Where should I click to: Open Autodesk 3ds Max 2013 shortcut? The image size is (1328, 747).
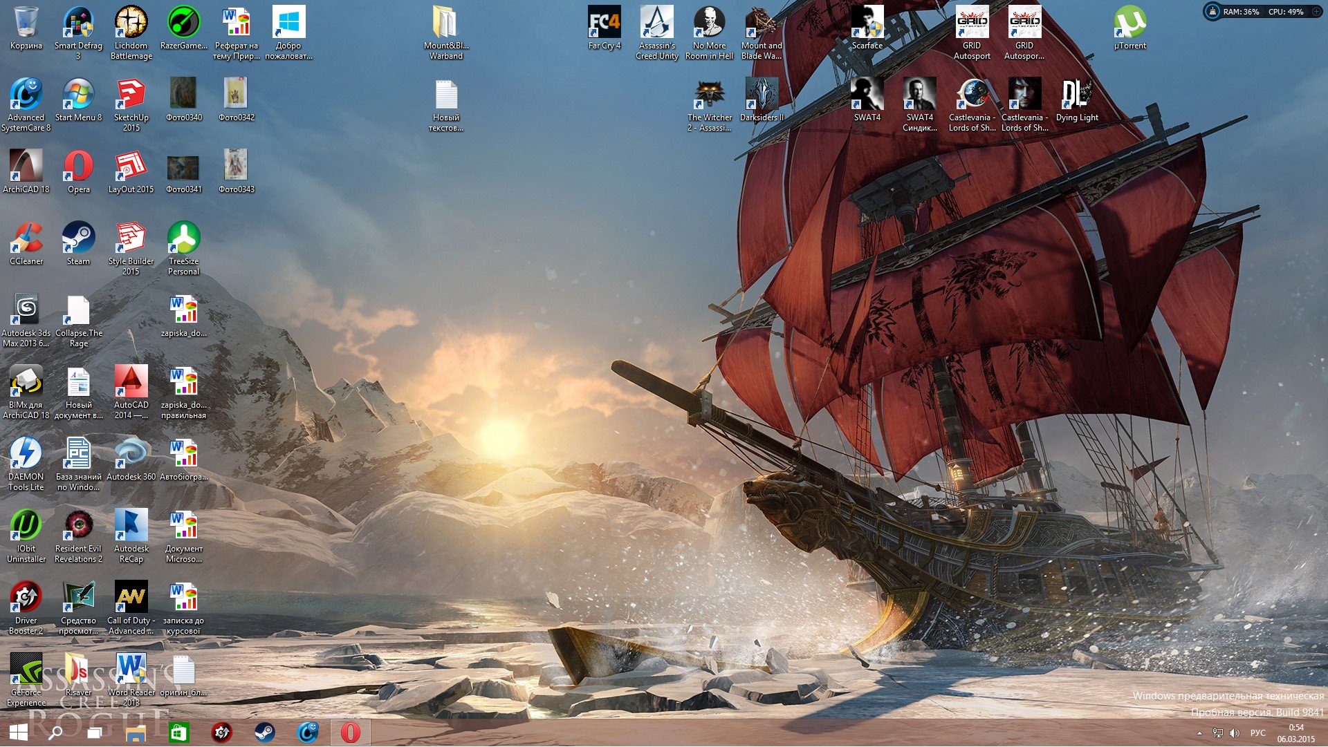(26, 320)
